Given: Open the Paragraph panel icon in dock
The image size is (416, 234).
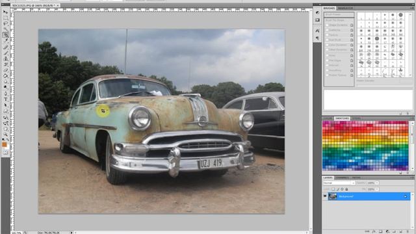Looking at the screenshot, I should pos(317,38).
